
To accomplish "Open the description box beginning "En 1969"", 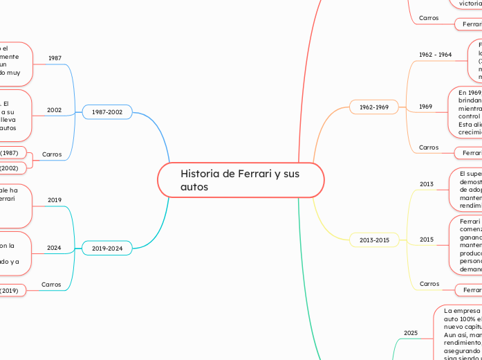I will 465,112.
